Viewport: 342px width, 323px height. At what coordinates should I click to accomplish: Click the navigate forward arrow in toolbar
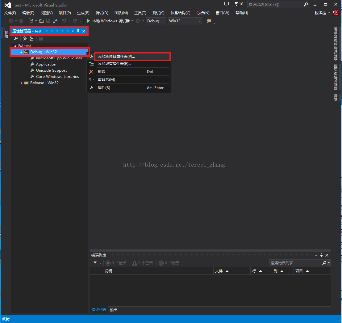[x=21, y=21]
